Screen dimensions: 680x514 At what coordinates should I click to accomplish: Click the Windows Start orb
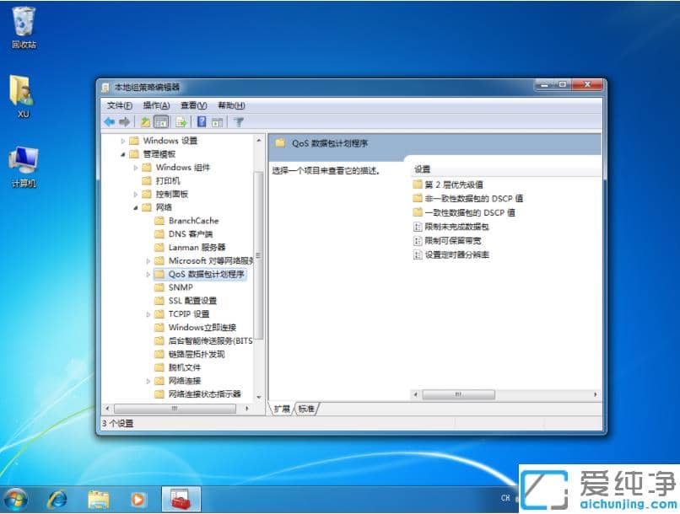(15, 500)
